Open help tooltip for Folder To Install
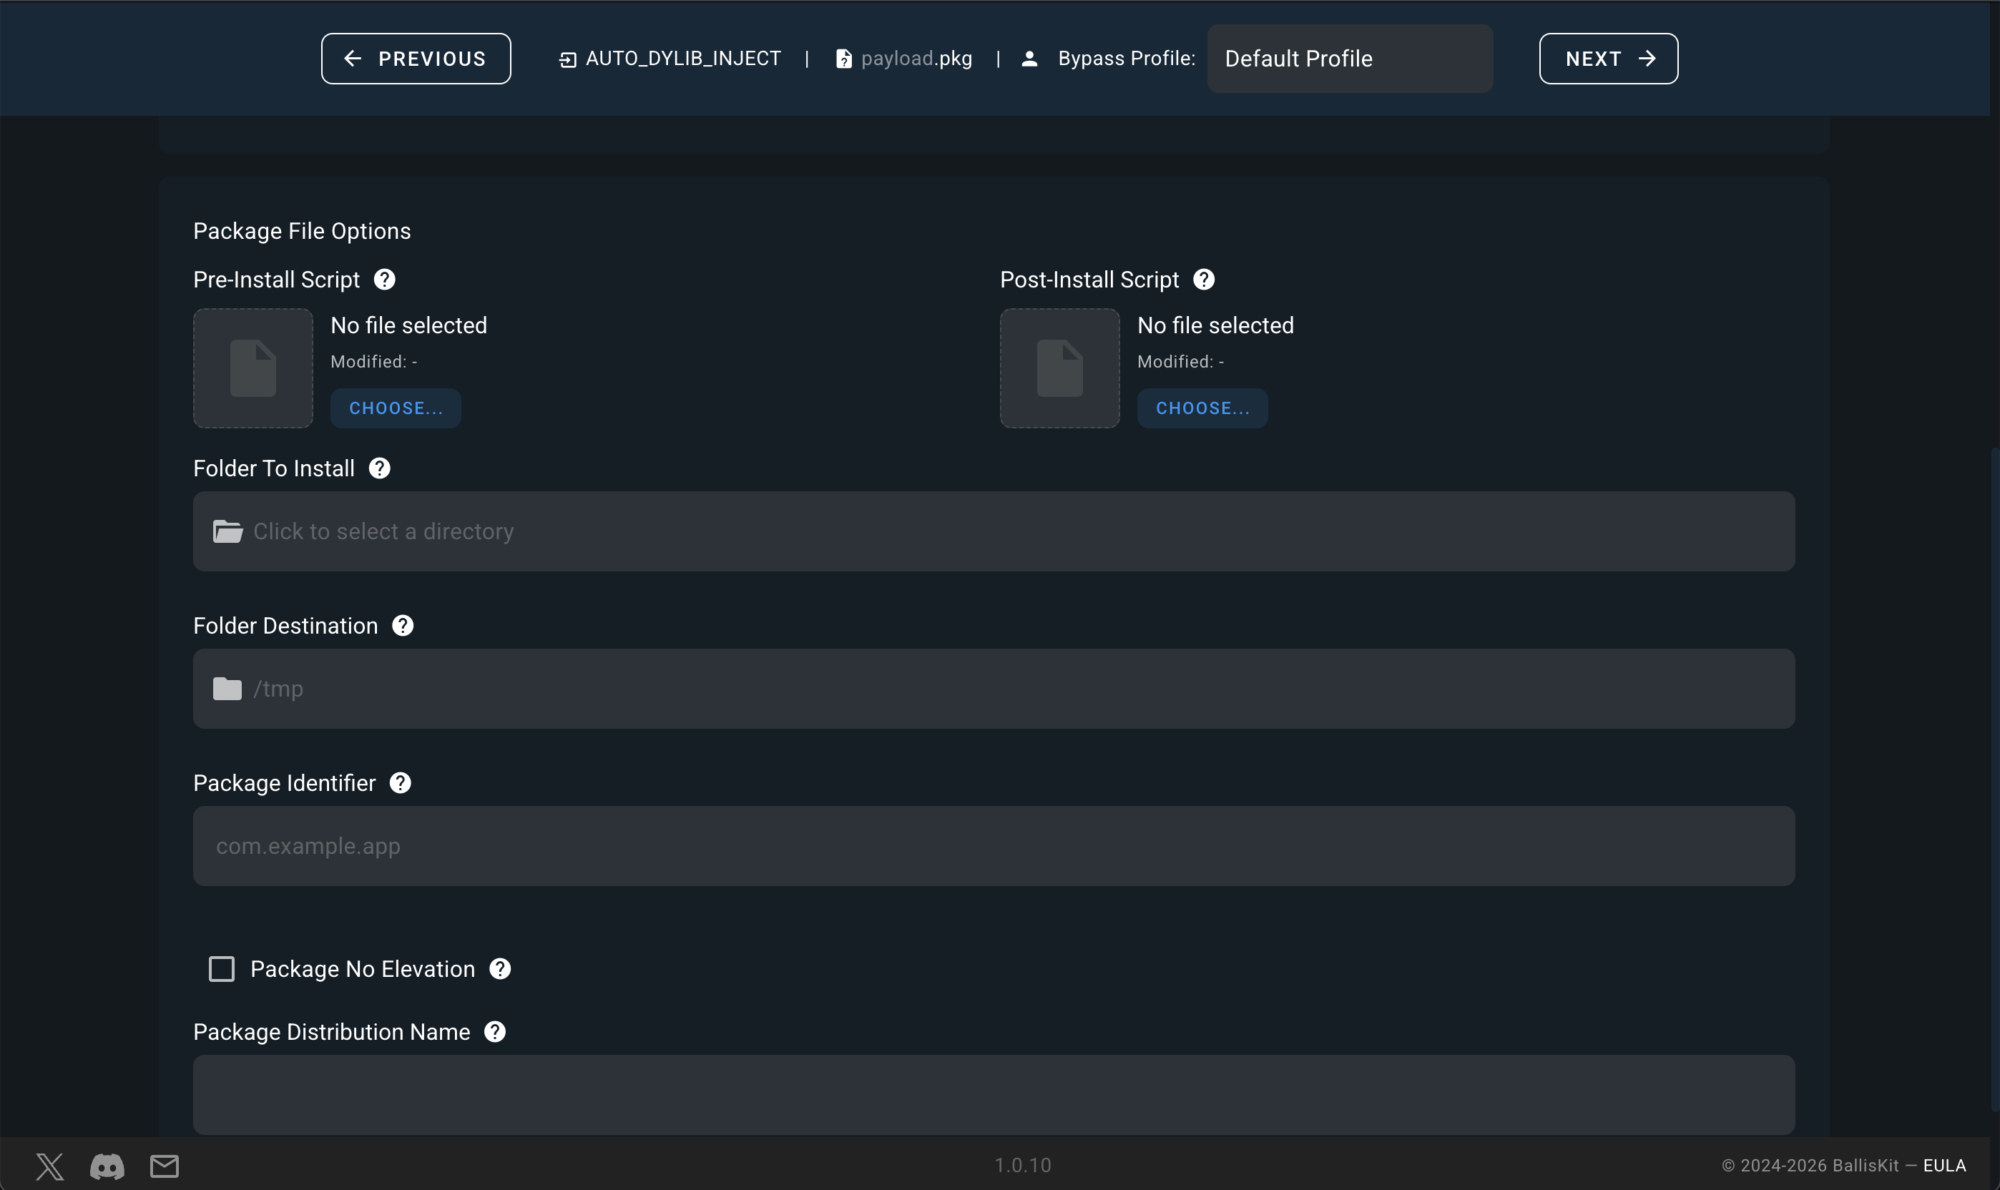 pos(379,468)
